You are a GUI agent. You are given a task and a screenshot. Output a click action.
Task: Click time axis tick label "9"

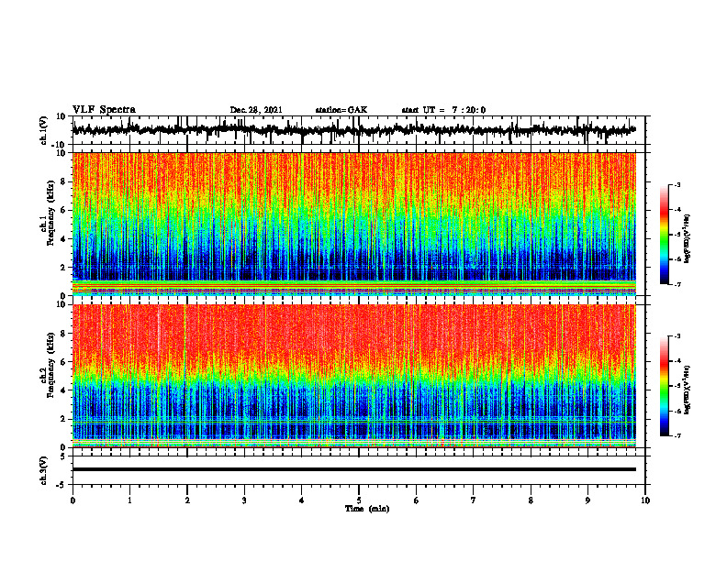(x=587, y=500)
